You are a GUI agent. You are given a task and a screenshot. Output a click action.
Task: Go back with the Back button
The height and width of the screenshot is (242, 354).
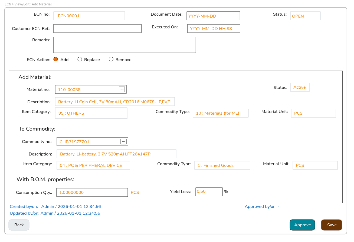point(19,225)
